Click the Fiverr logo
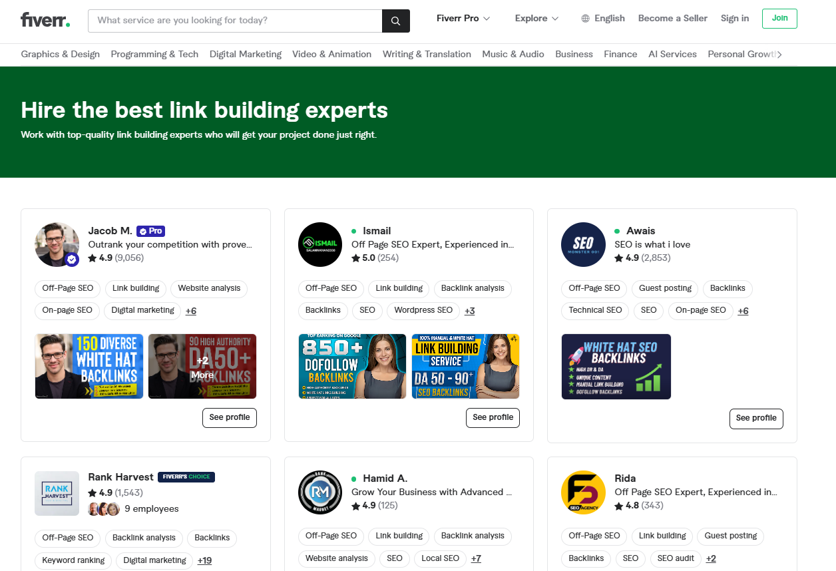The image size is (836, 571). (x=45, y=19)
